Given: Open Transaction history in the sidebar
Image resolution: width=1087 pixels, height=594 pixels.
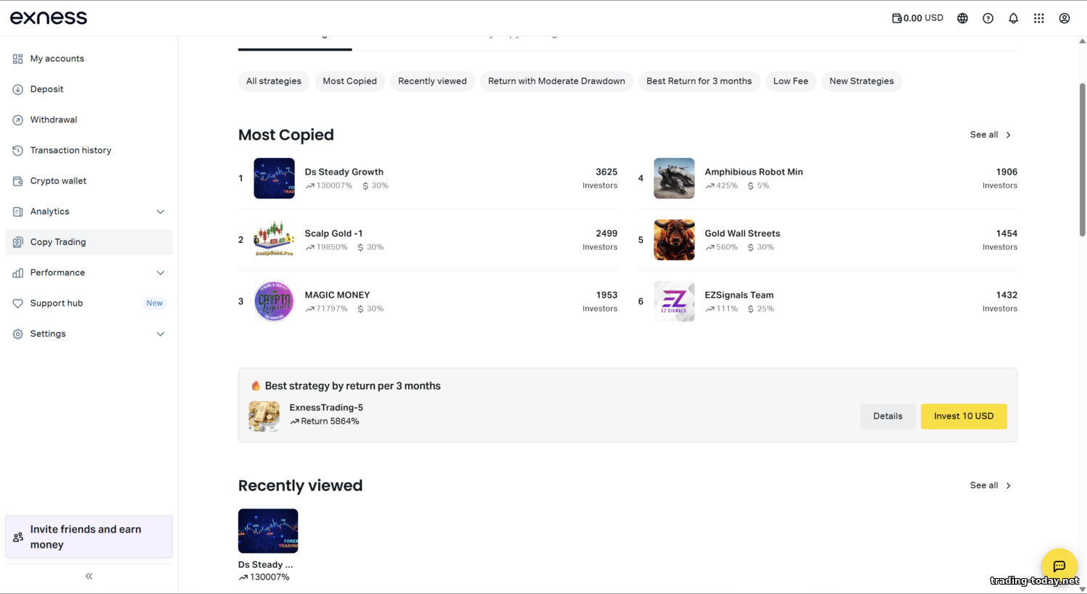Looking at the screenshot, I should click(70, 150).
